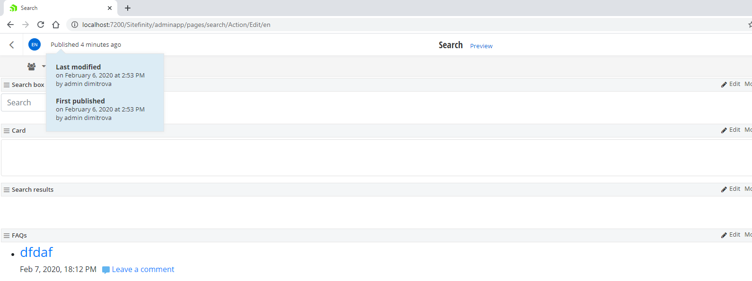Click the Search results widget label
Viewport: 752px width, 281px height.
click(x=33, y=190)
